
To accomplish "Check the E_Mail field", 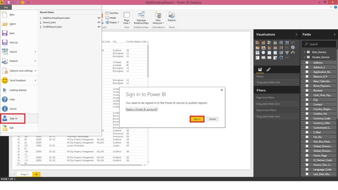I will (x=307, y=132).
